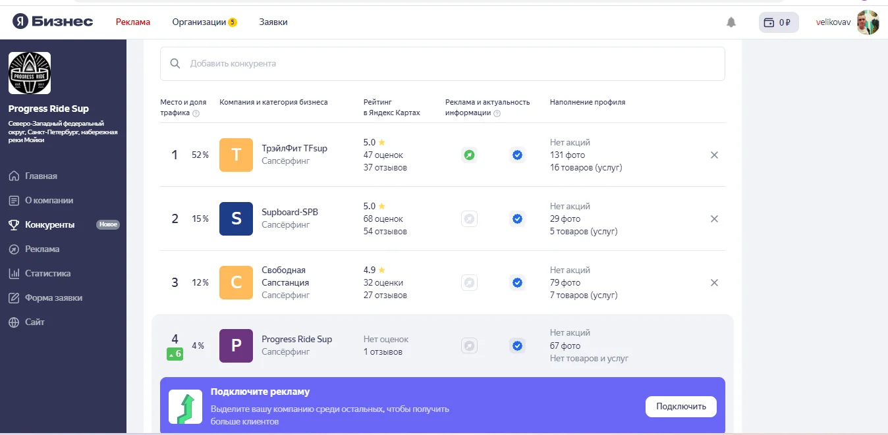
Task: Click the trophy icon beside Конкуренты
Action: coord(14,224)
